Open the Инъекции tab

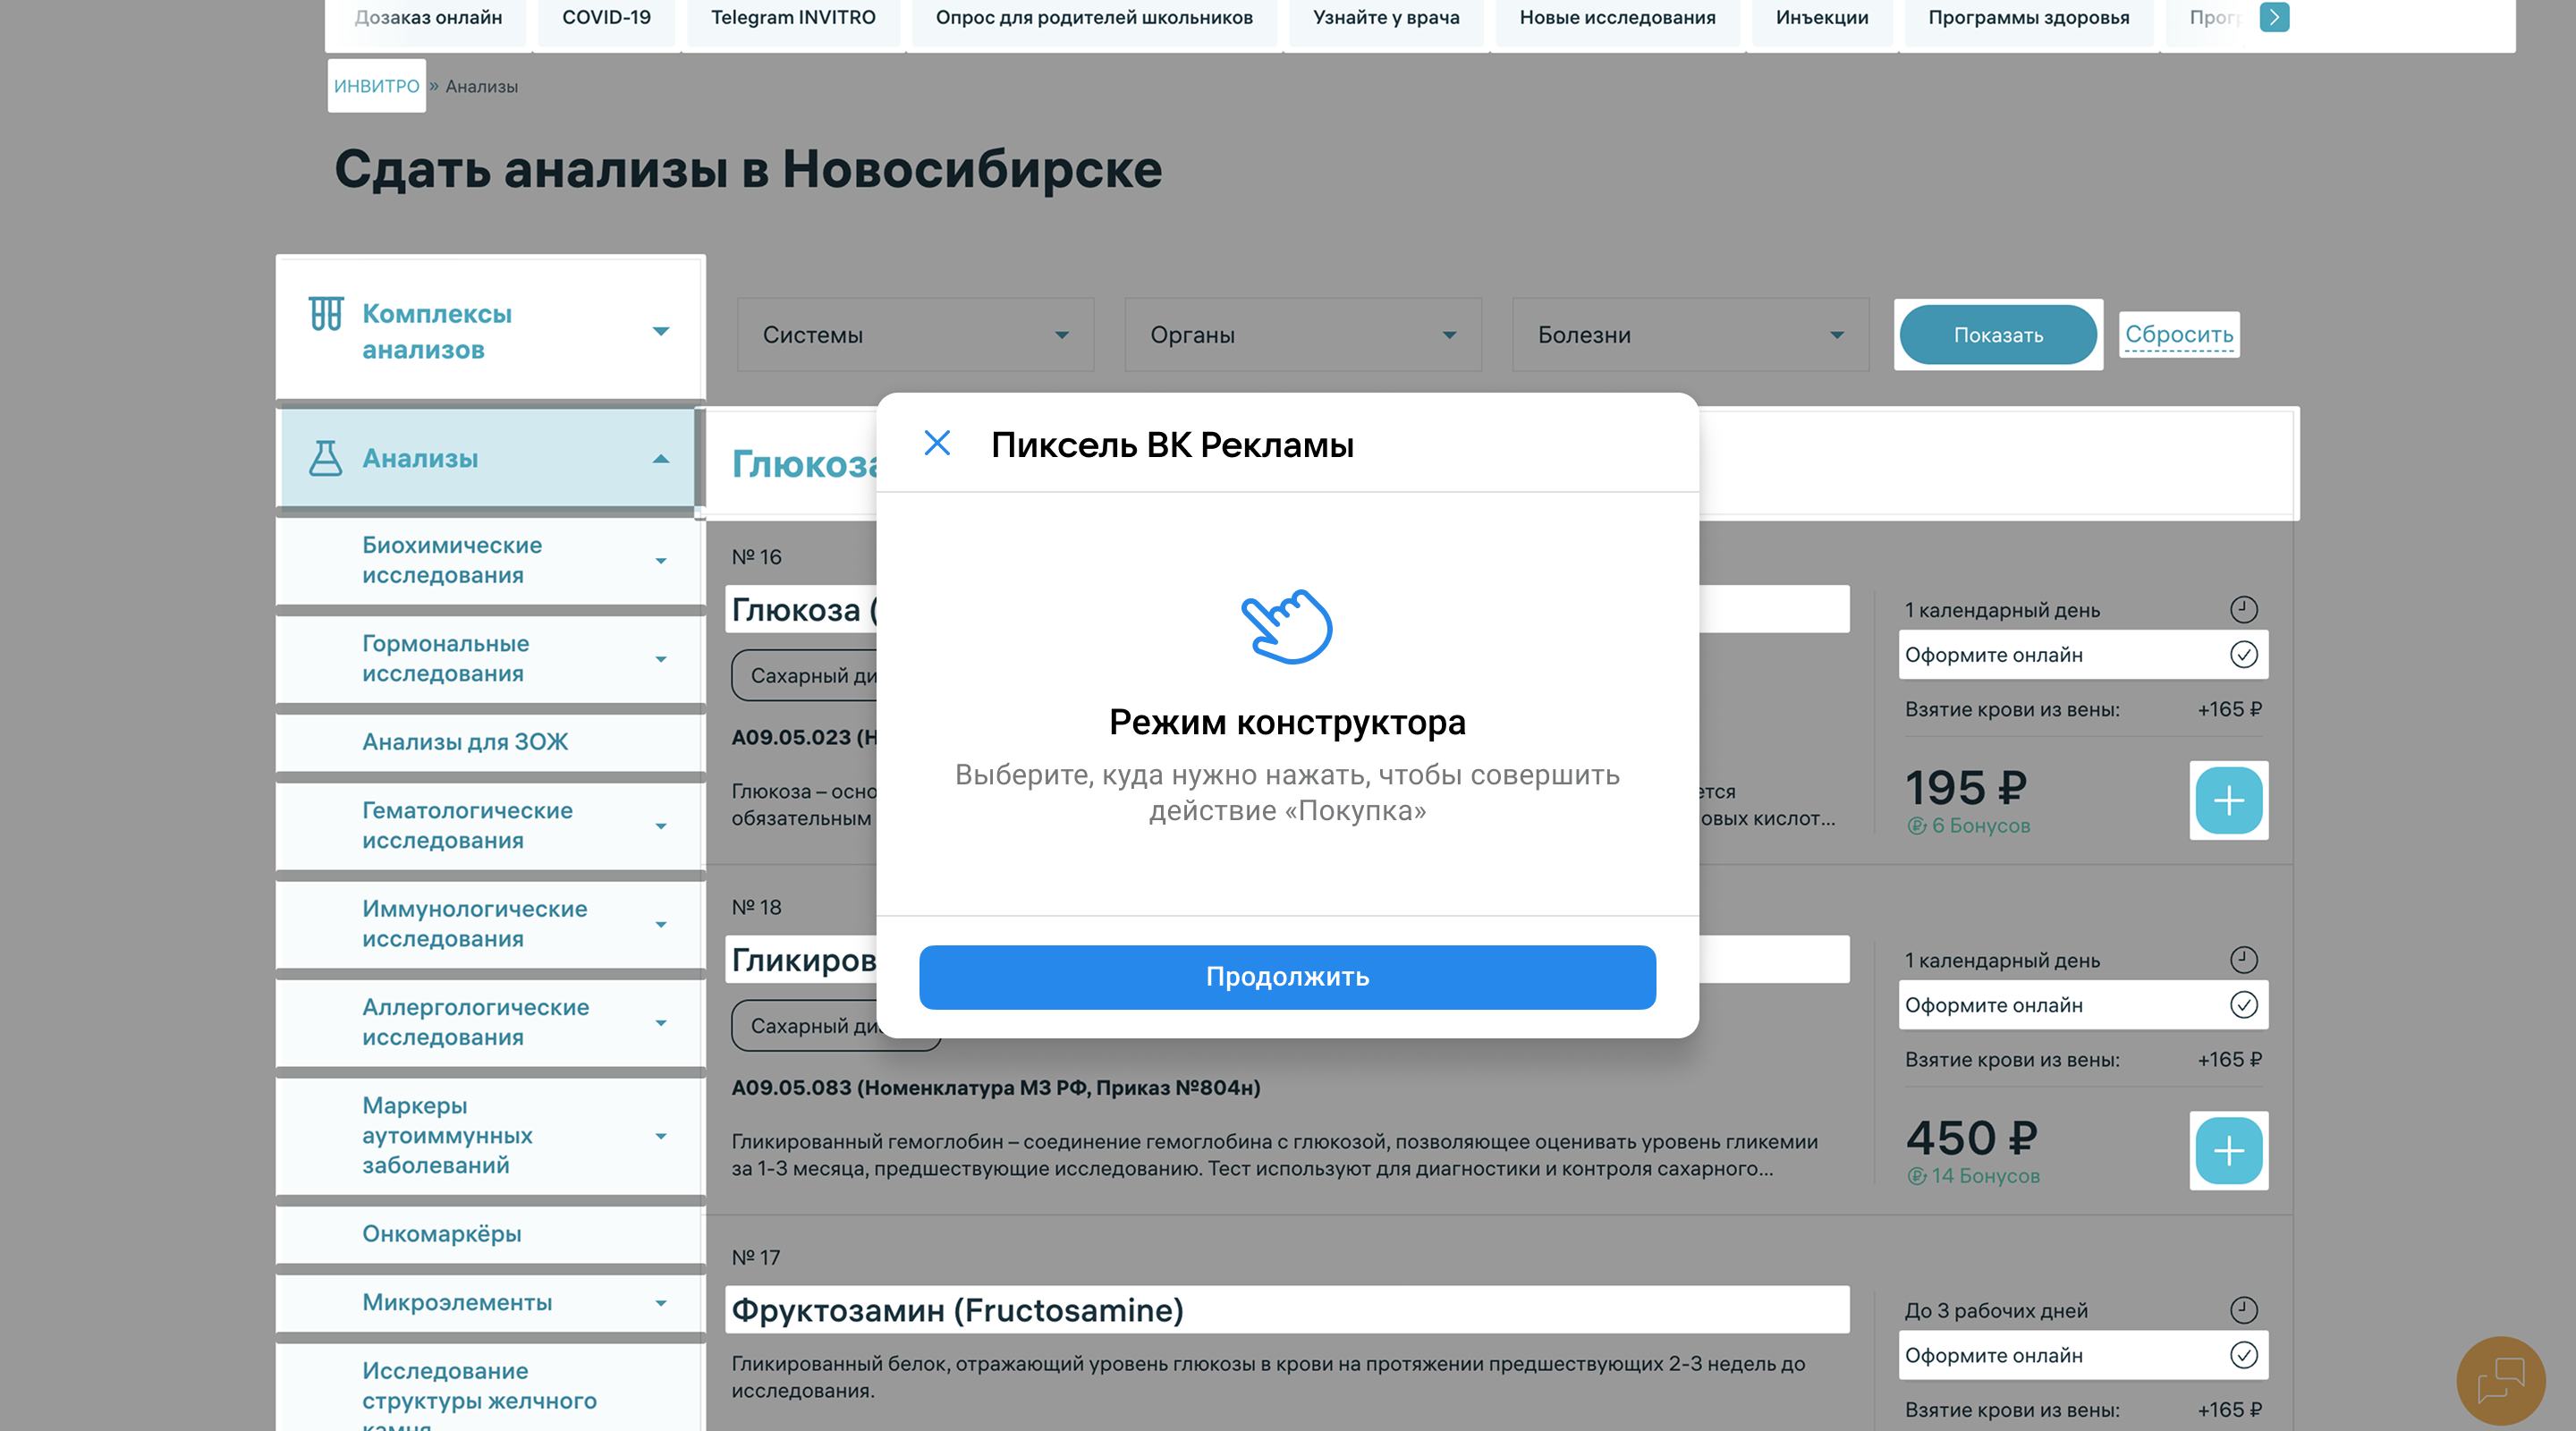coord(1822,18)
